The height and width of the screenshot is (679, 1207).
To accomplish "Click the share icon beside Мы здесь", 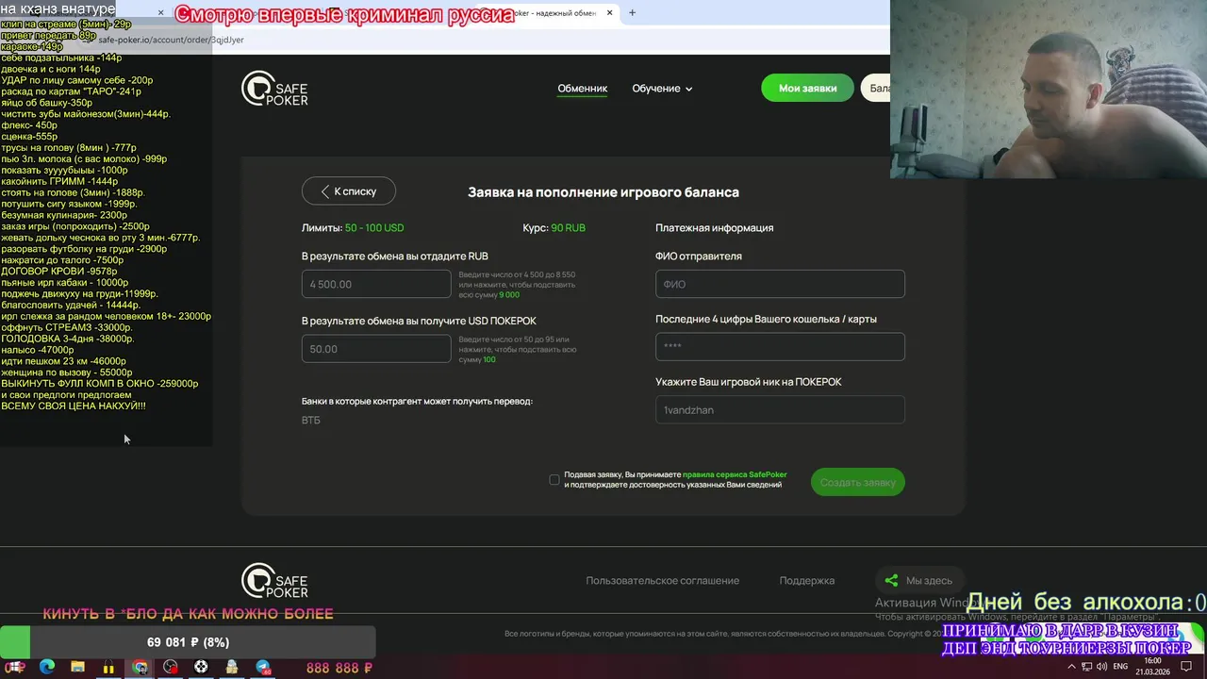I will [x=891, y=581].
